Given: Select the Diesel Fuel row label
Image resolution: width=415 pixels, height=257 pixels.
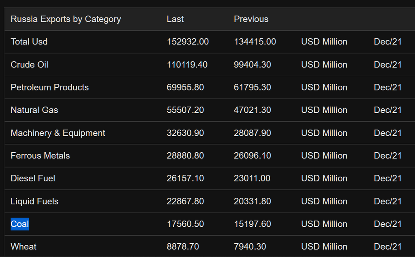Looking at the screenshot, I should [33, 178].
